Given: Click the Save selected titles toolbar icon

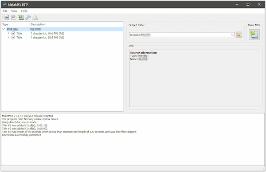Looking at the screenshot, I should point(21,17).
